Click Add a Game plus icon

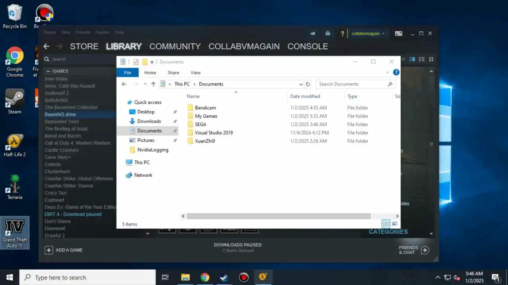point(48,250)
